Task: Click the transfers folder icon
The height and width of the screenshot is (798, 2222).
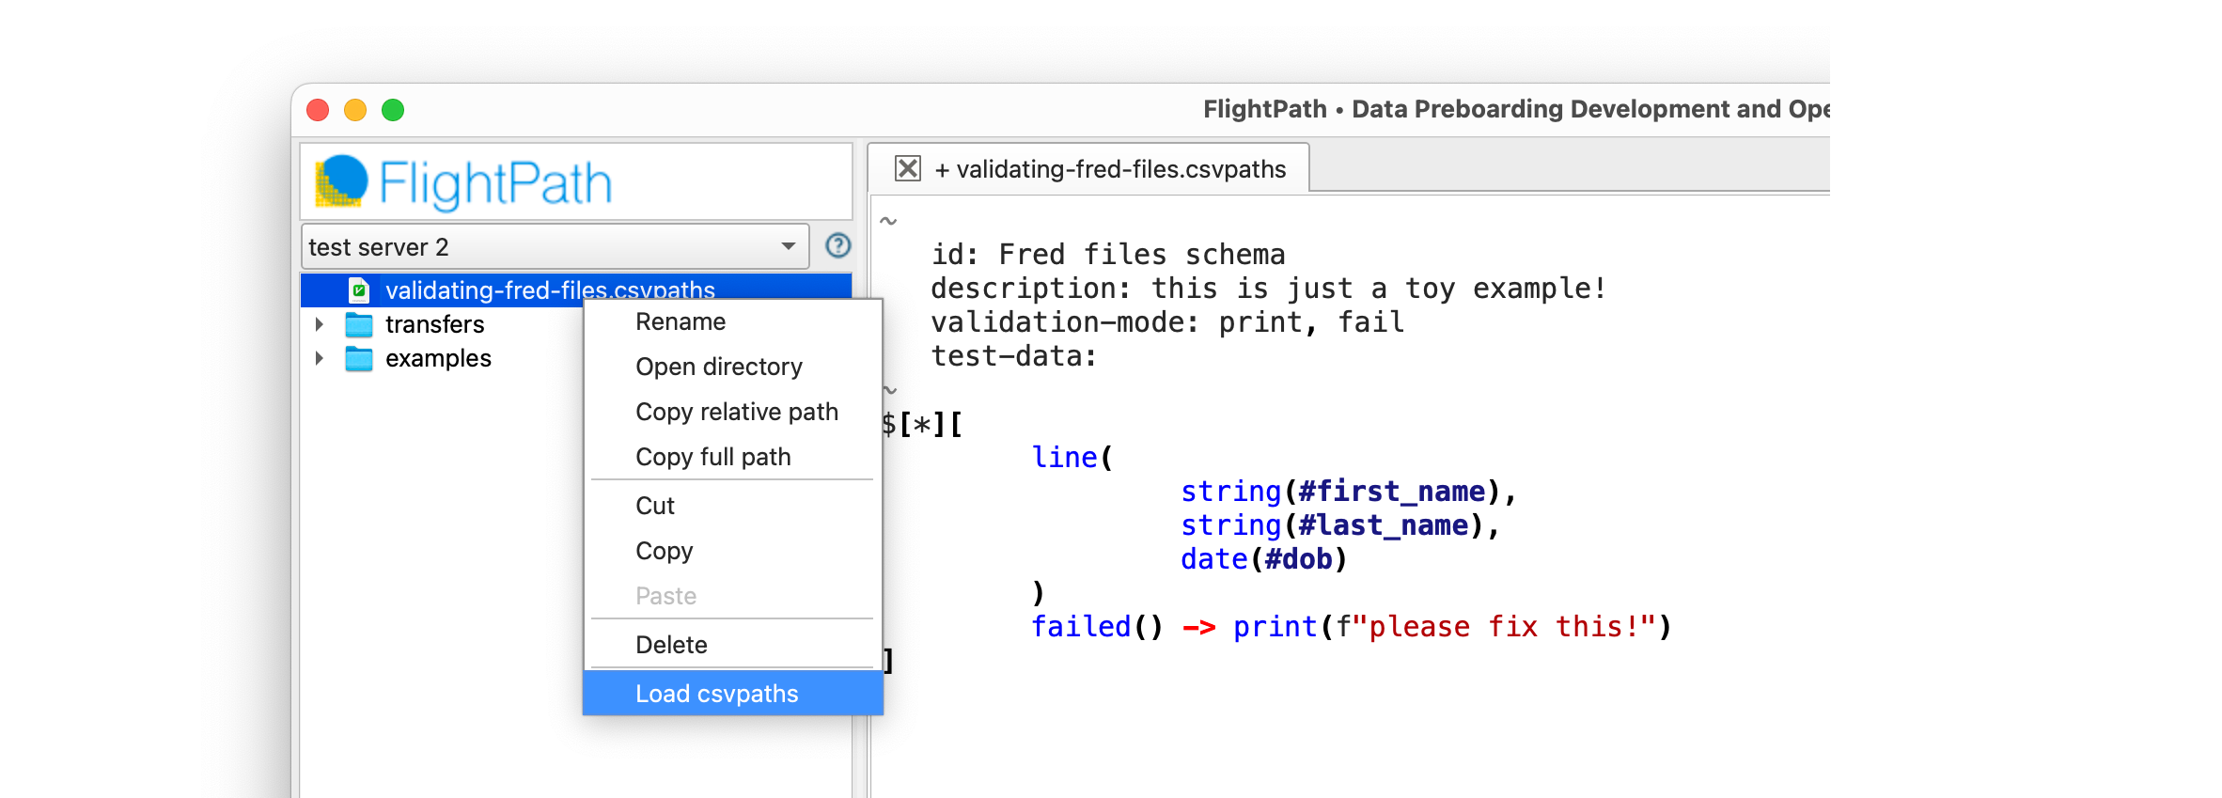Action: pyautogui.click(x=359, y=325)
